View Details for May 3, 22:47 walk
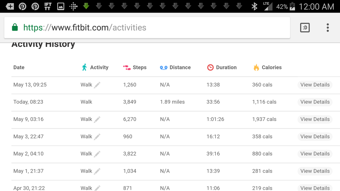The height and width of the screenshot is (191, 340). (x=315, y=136)
